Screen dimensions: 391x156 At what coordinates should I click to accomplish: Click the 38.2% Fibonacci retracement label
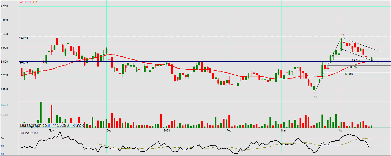(x=356, y=61)
